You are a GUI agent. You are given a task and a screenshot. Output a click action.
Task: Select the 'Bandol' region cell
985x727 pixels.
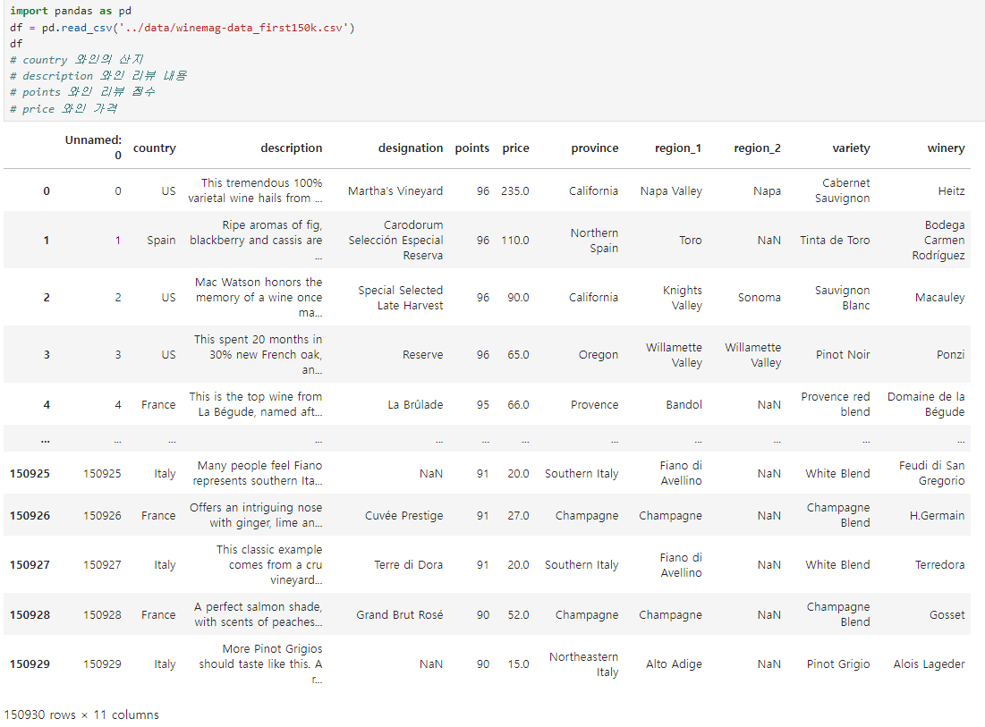tap(684, 405)
